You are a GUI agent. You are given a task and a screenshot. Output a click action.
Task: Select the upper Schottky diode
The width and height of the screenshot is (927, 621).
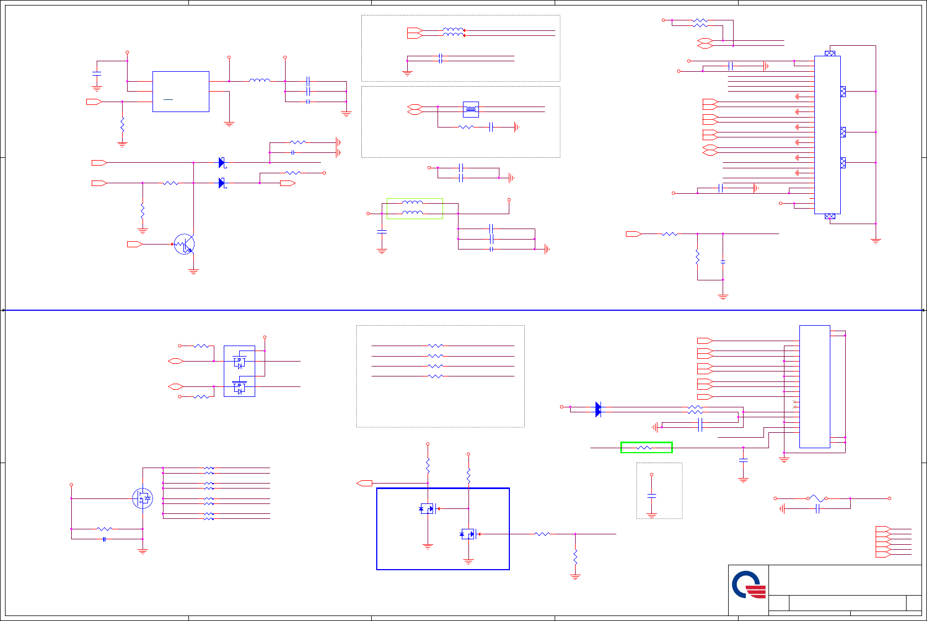tap(222, 163)
